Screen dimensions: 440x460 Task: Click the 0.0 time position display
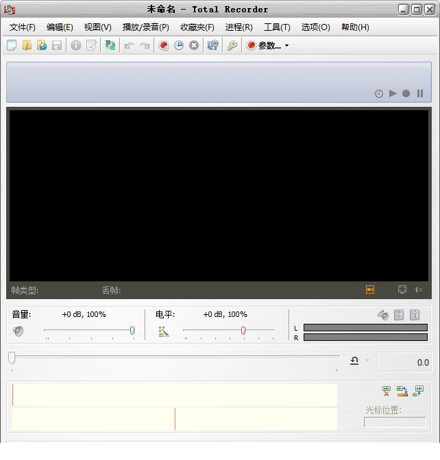(404, 362)
